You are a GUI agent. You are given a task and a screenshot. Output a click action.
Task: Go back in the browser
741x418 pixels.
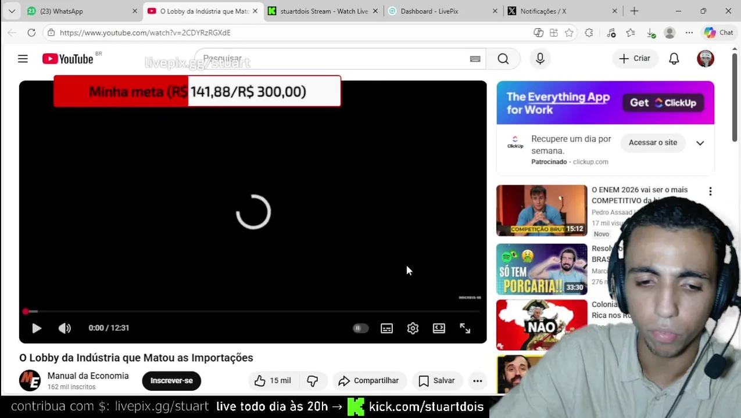point(12,33)
